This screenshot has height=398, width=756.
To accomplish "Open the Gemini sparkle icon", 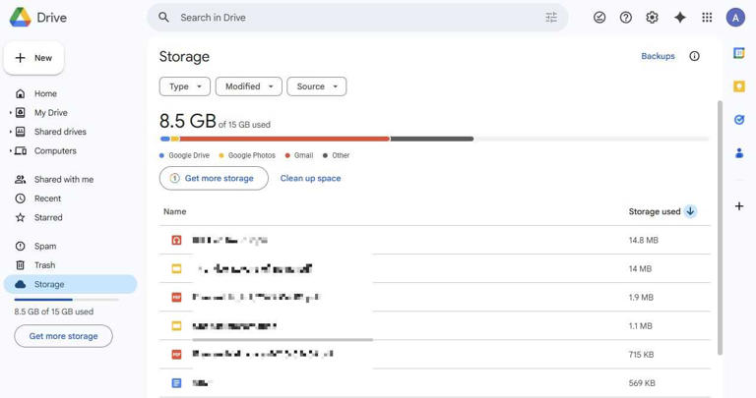I will pyautogui.click(x=680, y=18).
